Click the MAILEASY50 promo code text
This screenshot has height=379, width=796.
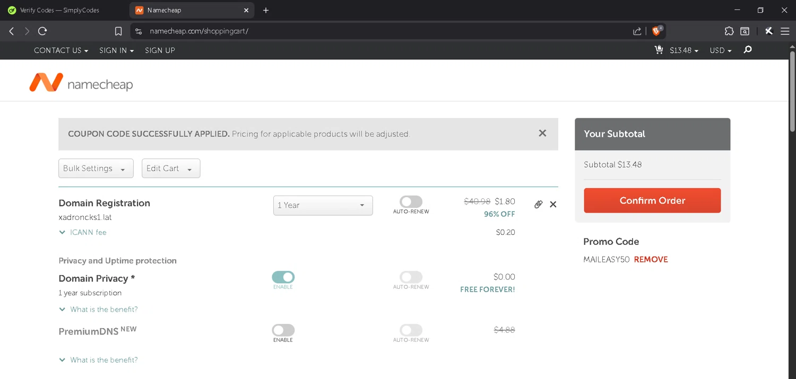pyautogui.click(x=606, y=259)
